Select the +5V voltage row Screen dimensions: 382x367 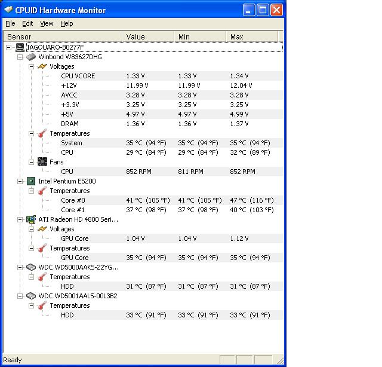[171, 114]
